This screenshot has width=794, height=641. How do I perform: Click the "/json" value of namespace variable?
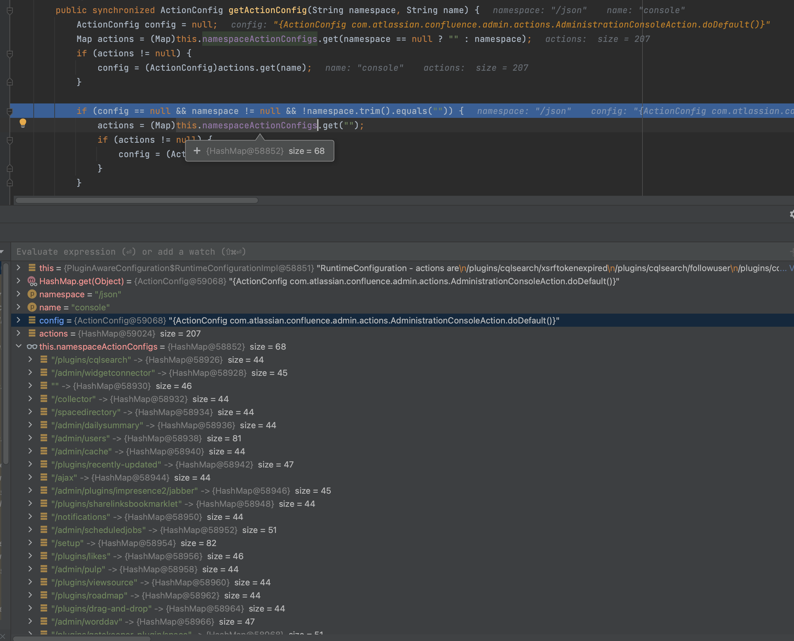(108, 294)
